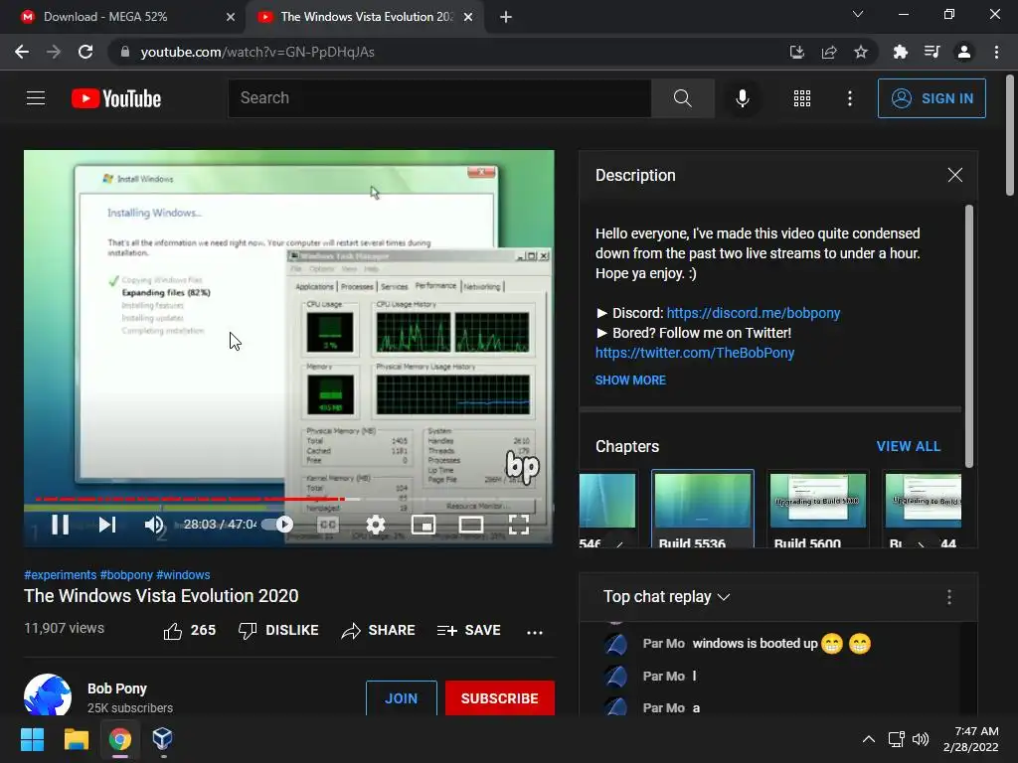Click the #experiments hashtag
Image resolution: width=1018 pixels, height=763 pixels.
61,575
